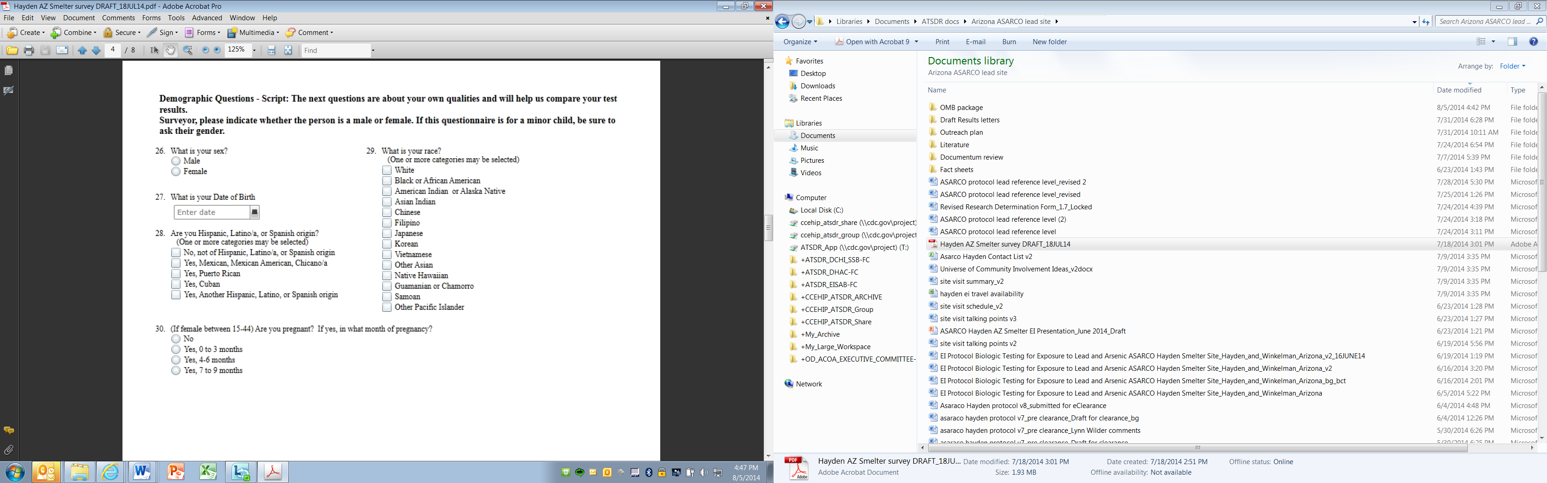
Task: Open the Find options dropdown arrow
Action: (373, 51)
